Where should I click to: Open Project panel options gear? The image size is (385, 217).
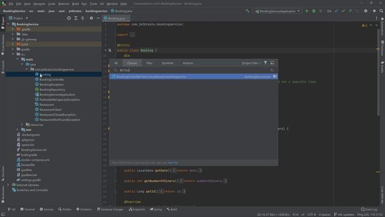91,18
